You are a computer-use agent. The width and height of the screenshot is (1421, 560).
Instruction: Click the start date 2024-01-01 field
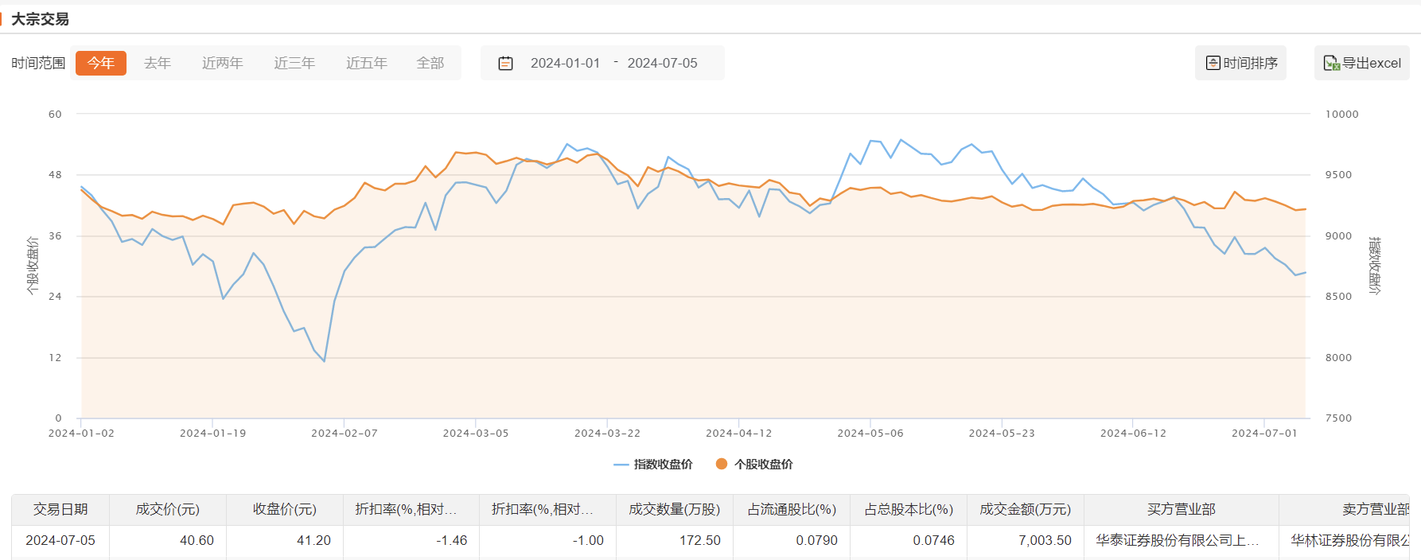pyautogui.click(x=565, y=63)
